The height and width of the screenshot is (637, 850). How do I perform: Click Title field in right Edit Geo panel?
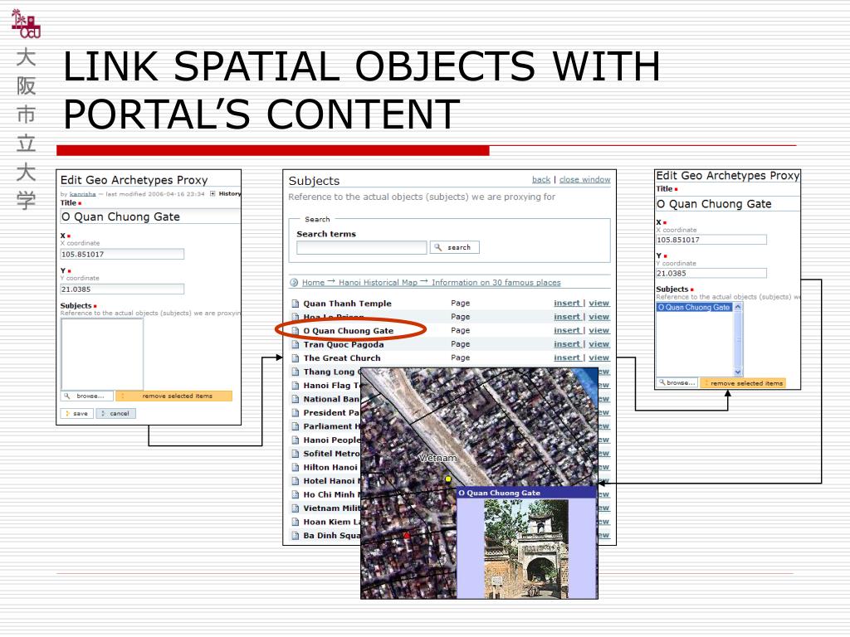point(727,204)
